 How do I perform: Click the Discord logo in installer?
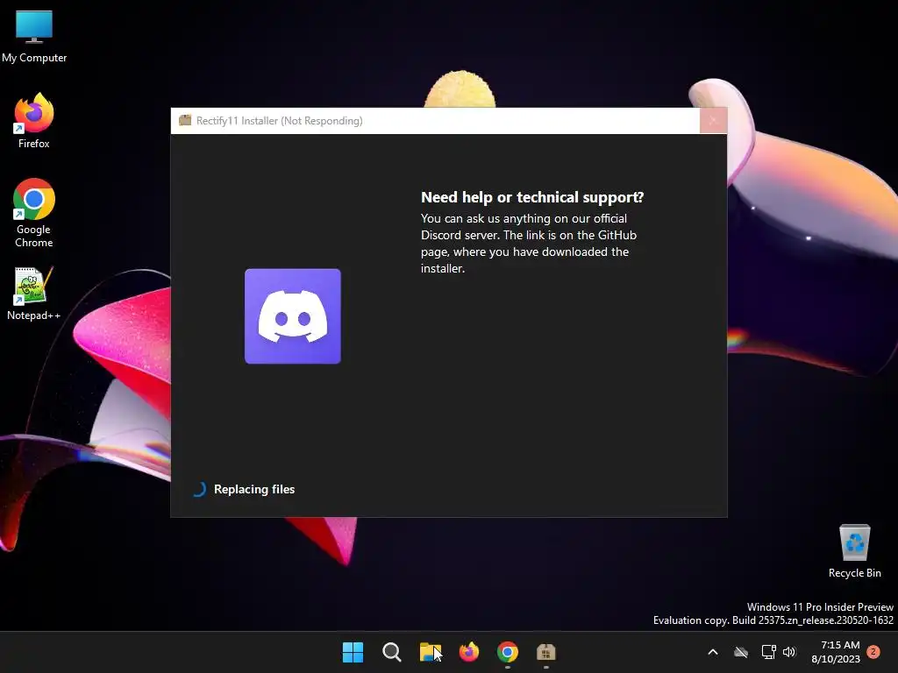(x=293, y=315)
